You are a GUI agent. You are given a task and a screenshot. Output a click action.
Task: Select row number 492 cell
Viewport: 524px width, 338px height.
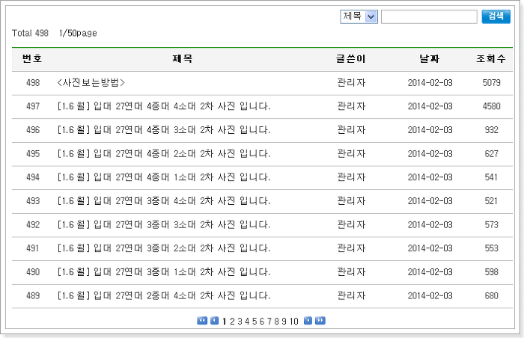33,224
